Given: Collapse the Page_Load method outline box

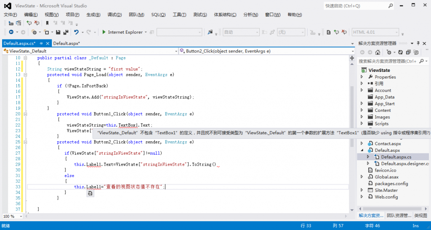Looking at the screenshot, I should (x=25, y=74).
